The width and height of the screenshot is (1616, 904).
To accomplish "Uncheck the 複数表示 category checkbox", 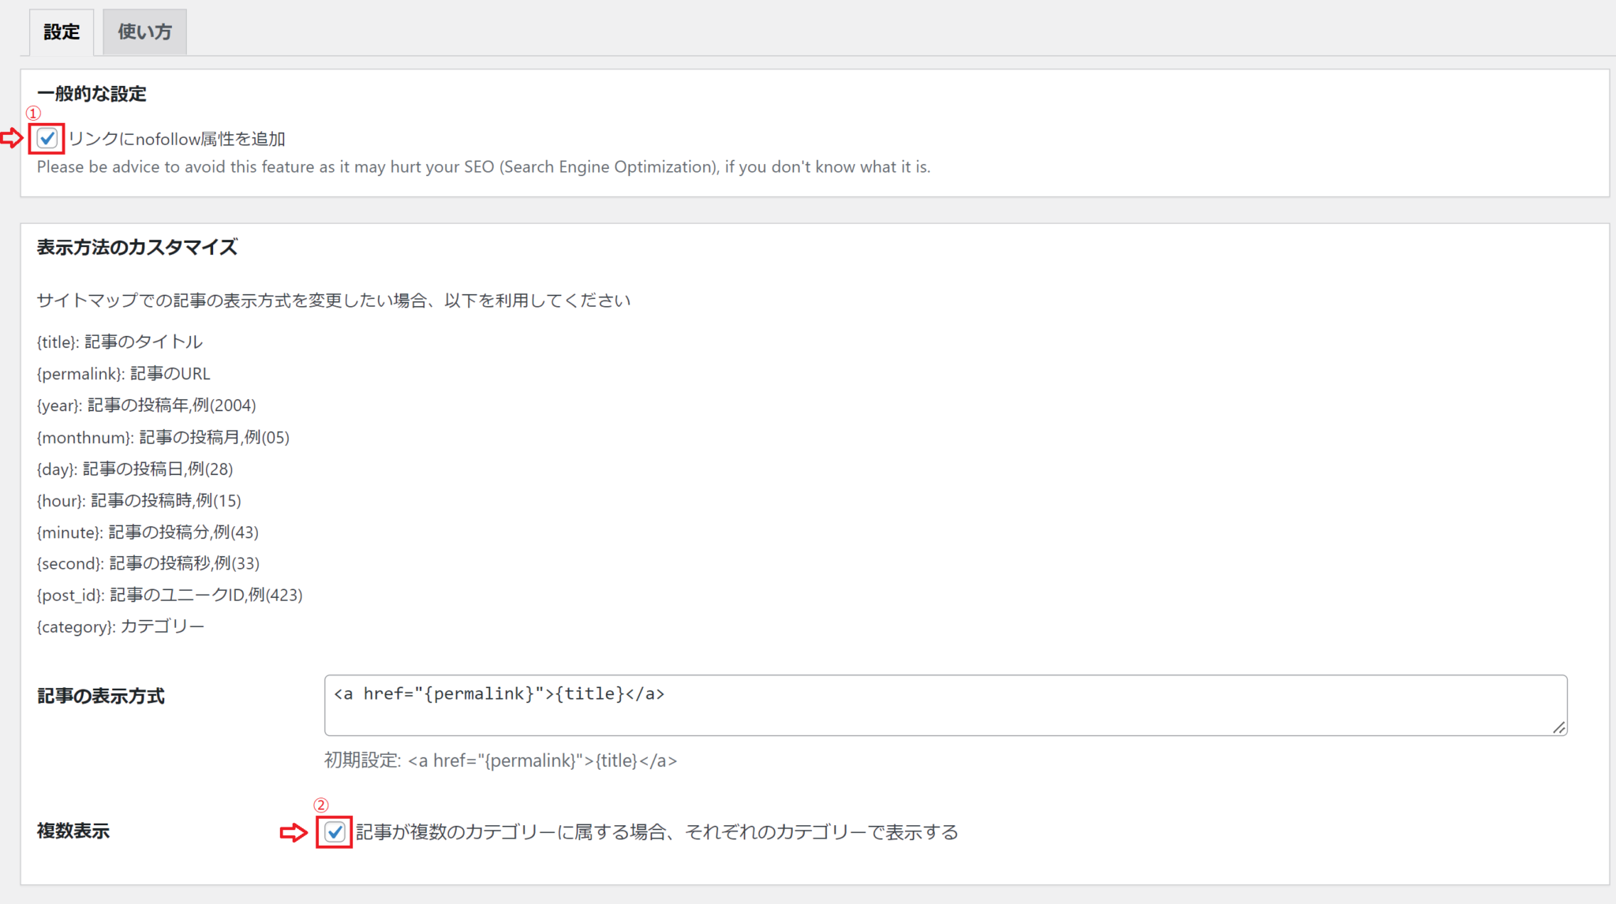I will [335, 832].
